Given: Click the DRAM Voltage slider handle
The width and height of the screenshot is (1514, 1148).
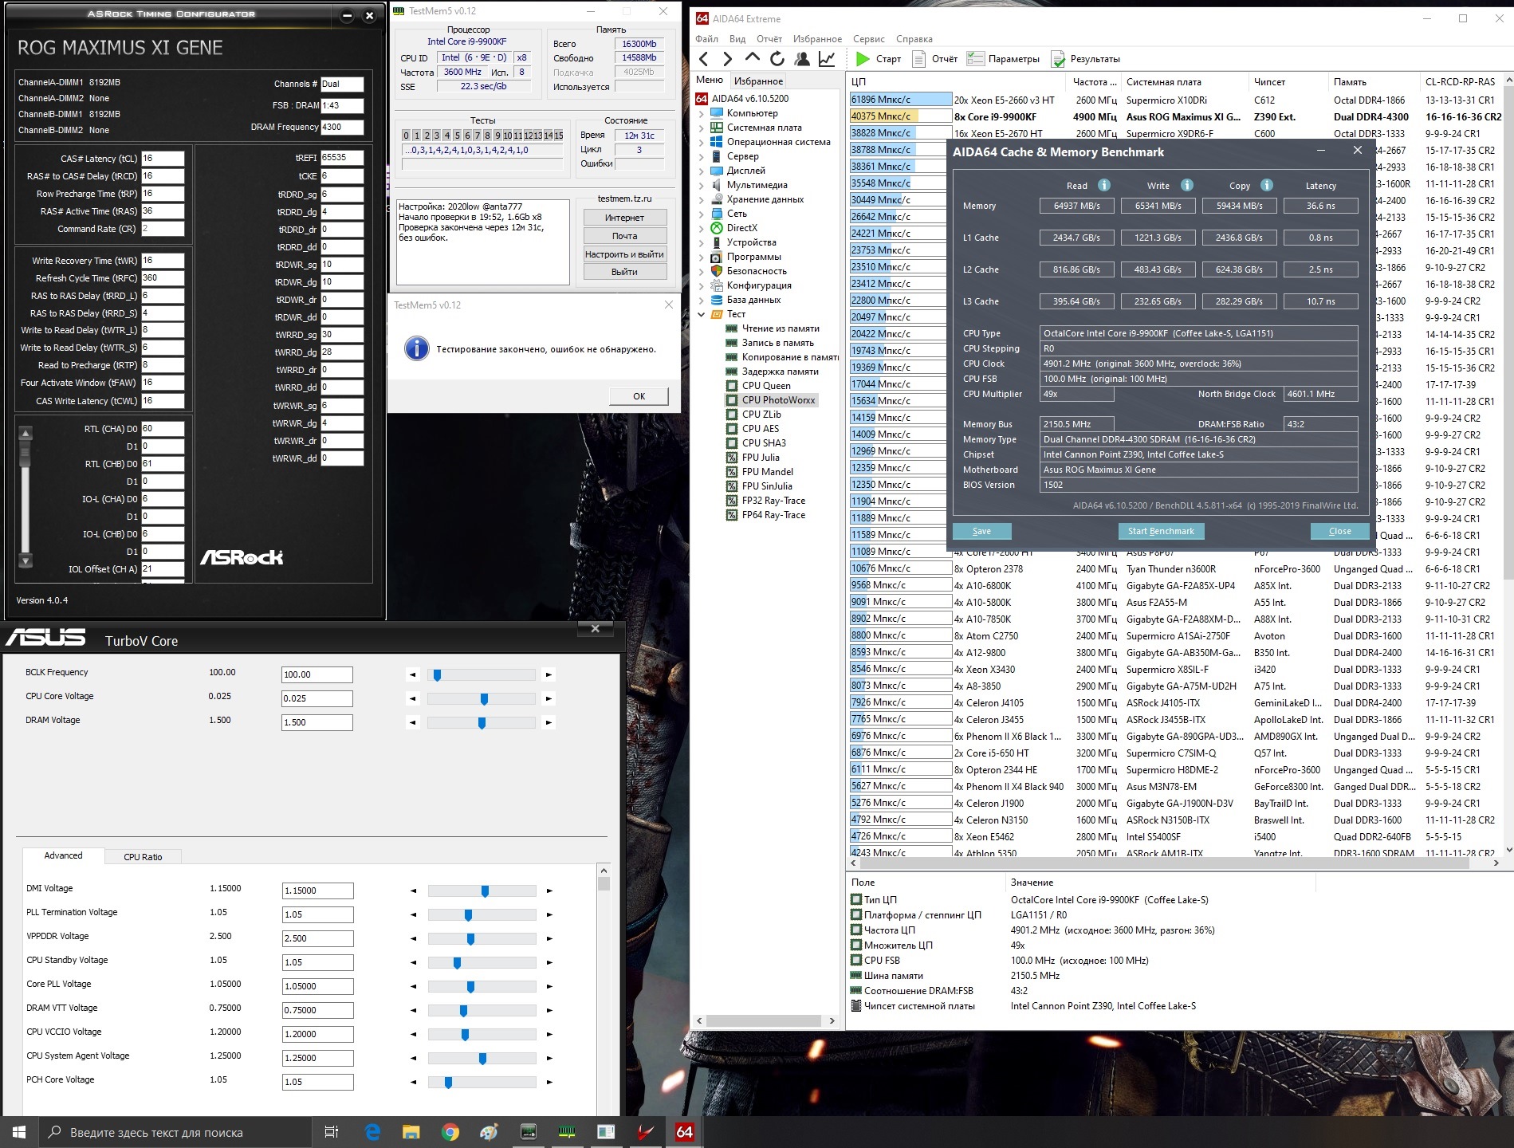Looking at the screenshot, I should [482, 722].
